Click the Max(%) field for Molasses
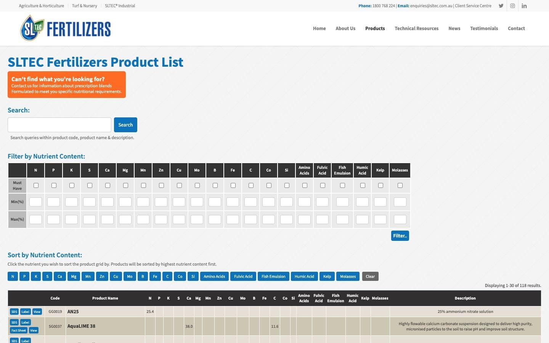549x343 pixels. (x=400, y=220)
